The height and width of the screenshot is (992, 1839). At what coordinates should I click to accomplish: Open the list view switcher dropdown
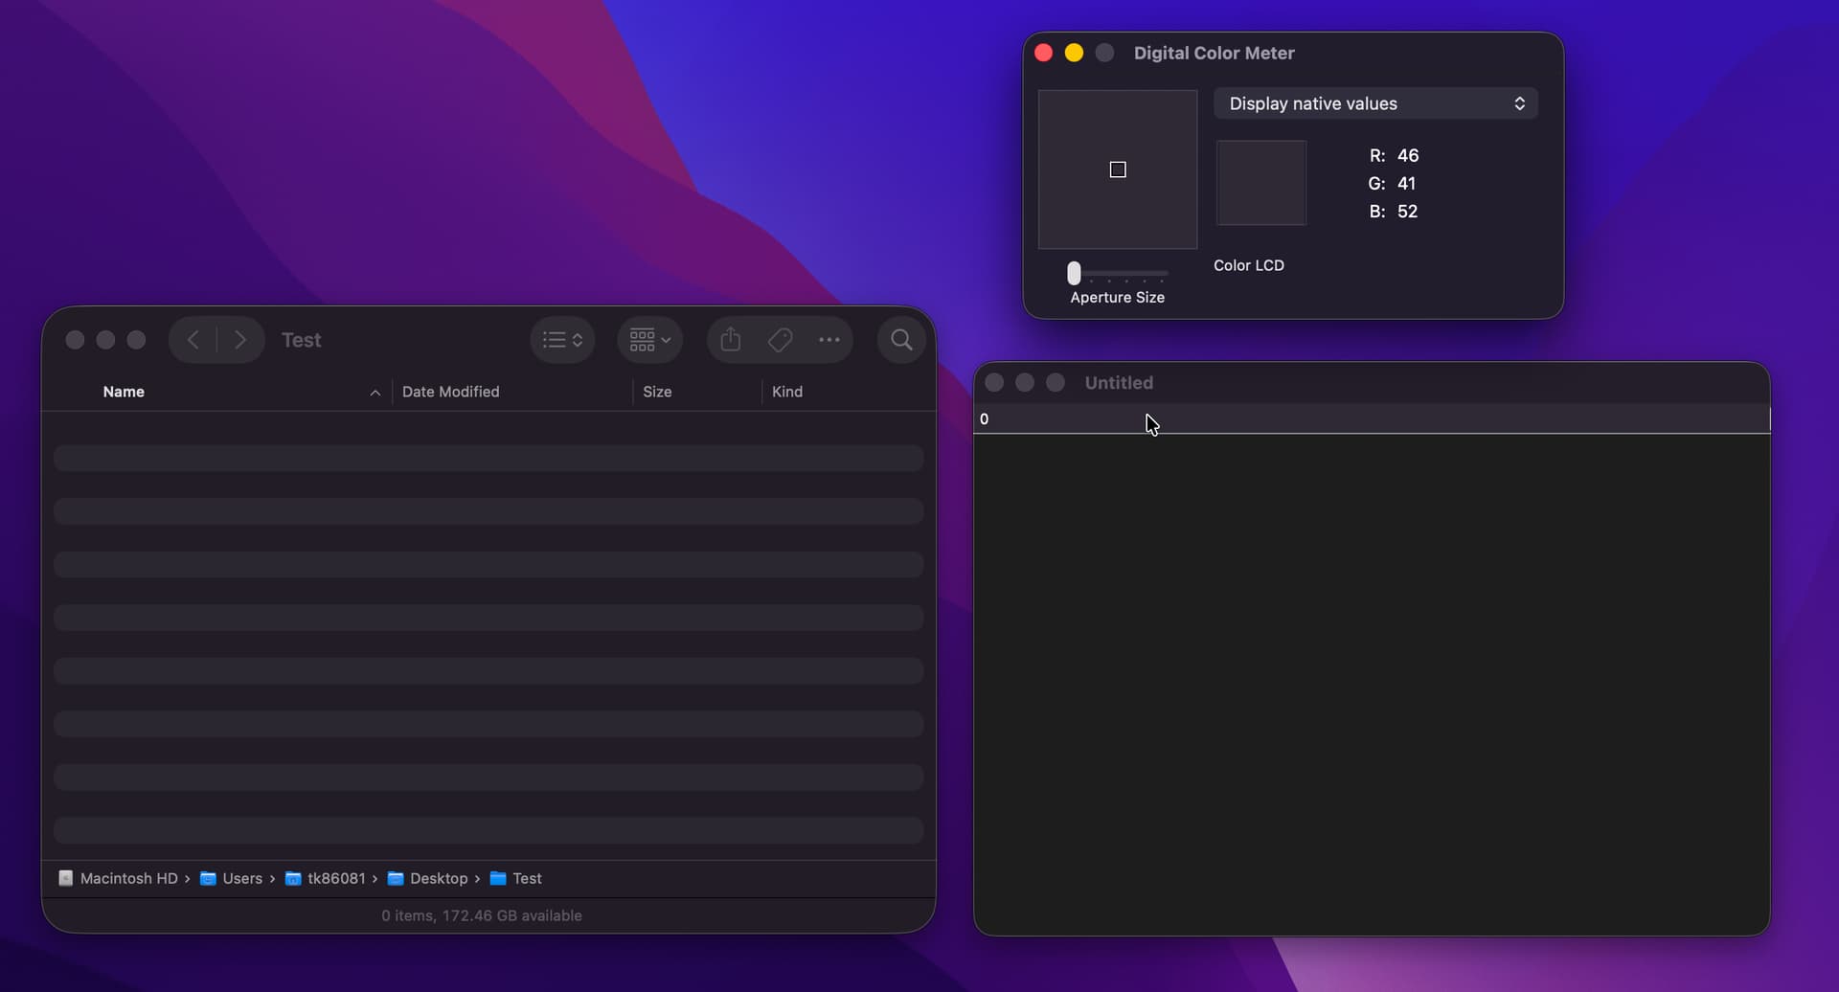pyautogui.click(x=562, y=340)
